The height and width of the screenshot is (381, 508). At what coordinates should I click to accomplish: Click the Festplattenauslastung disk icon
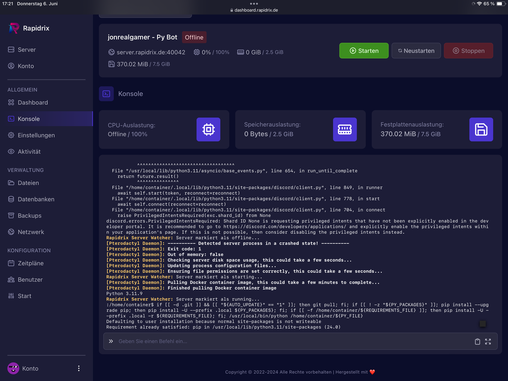(x=481, y=129)
